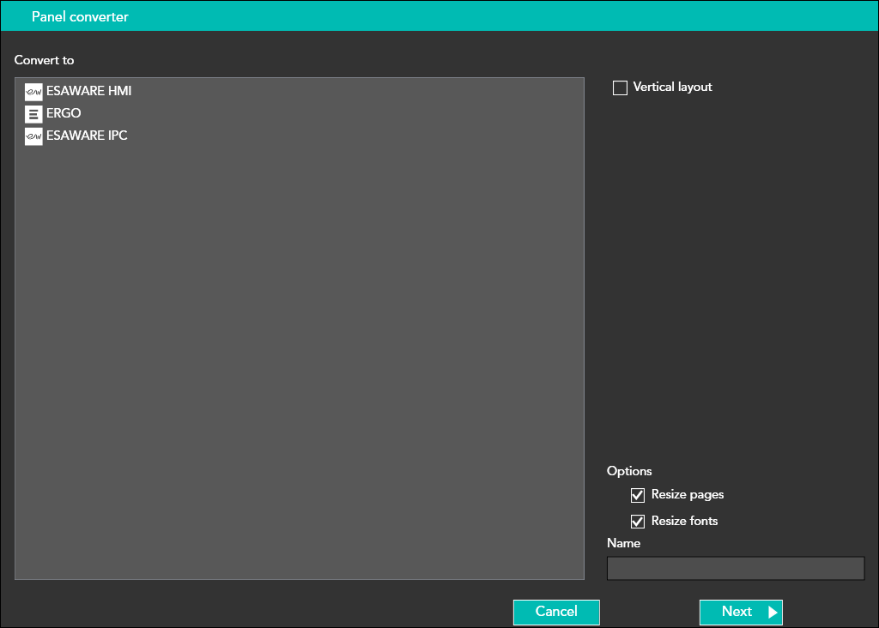Click the arrow icon on Next button
Screen dimensions: 879x628
773,613
